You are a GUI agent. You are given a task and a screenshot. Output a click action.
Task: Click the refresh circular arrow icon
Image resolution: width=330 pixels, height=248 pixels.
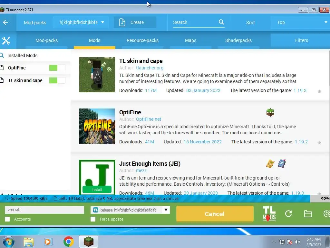(x=288, y=214)
